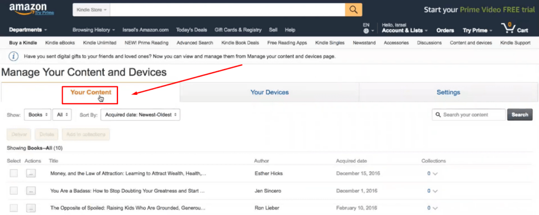Viewport: 539px width, 215px height.
Task: Click the Author column header
Action: [262, 161]
